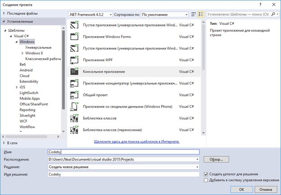Open the Расположение path dropdown
This screenshot has height=195, width=281.
[x=197, y=159]
